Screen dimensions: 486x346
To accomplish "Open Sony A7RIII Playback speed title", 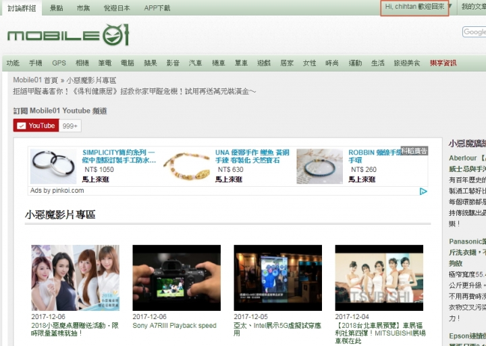I will [175, 326].
